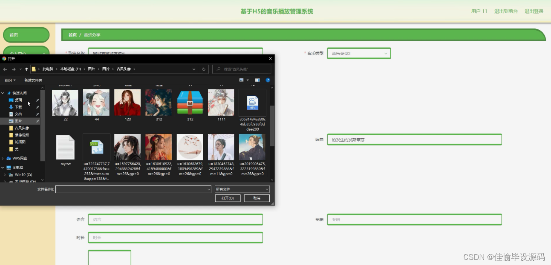Click the 打开(O) button
This screenshot has width=551, height=265.
(x=227, y=198)
